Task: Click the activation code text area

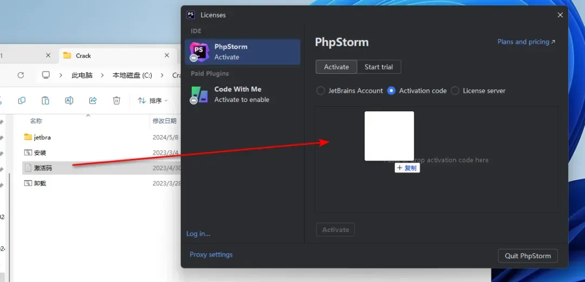Action: pyautogui.click(x=437, y=160)
